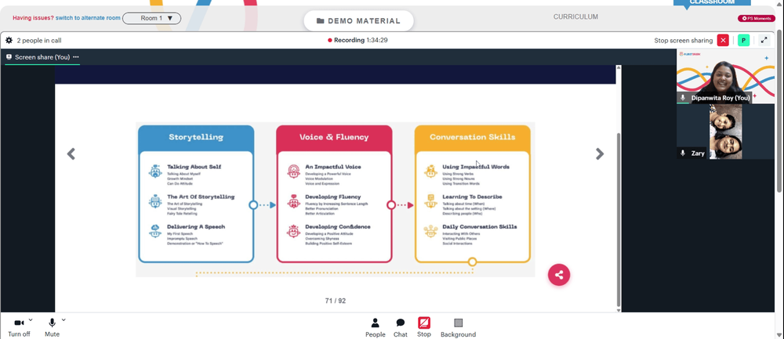Click Developing Fluency heading
Screen dimensions: 784x339
(x=333, y=197)
